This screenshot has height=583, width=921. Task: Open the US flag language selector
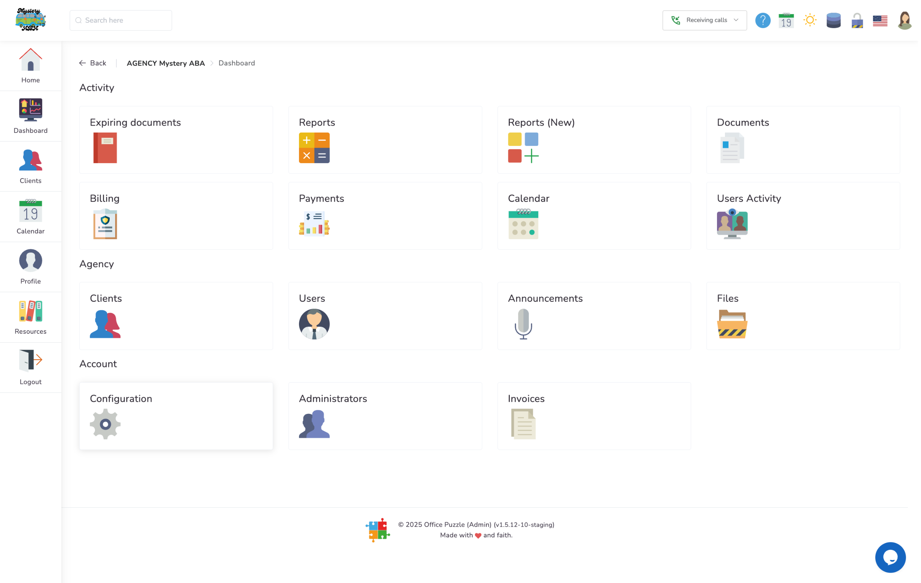[880, 20]
